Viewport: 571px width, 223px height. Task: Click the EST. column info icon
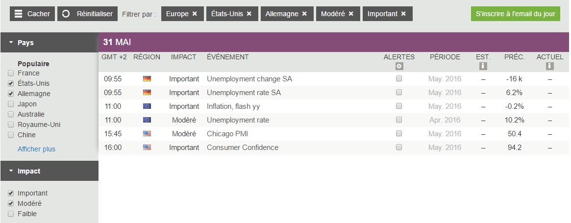pos(483,66)
